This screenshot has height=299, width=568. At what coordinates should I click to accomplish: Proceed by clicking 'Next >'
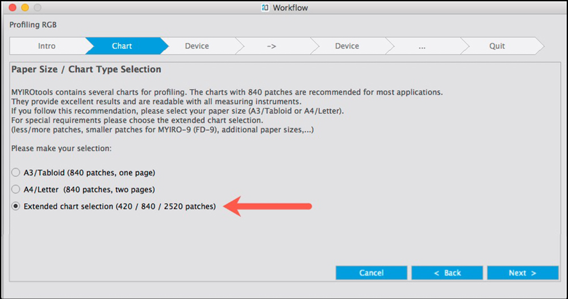523,273
